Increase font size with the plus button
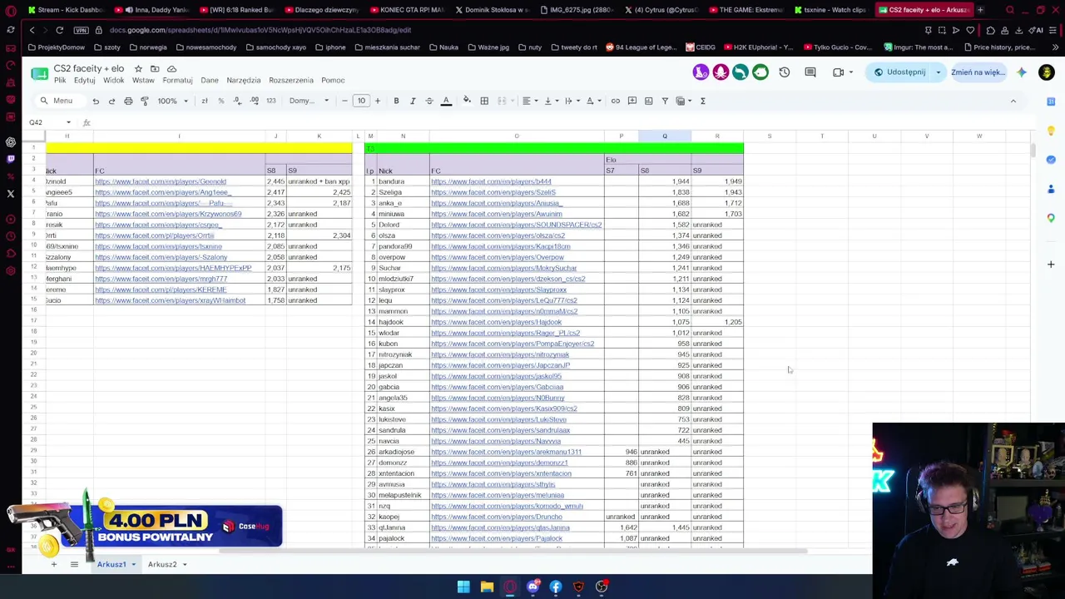Viewport: 1065px width, 599px height. tap(377, 101)
